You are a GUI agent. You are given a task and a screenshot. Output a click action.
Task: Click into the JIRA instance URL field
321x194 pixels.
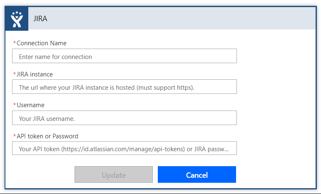pos(124,87)
